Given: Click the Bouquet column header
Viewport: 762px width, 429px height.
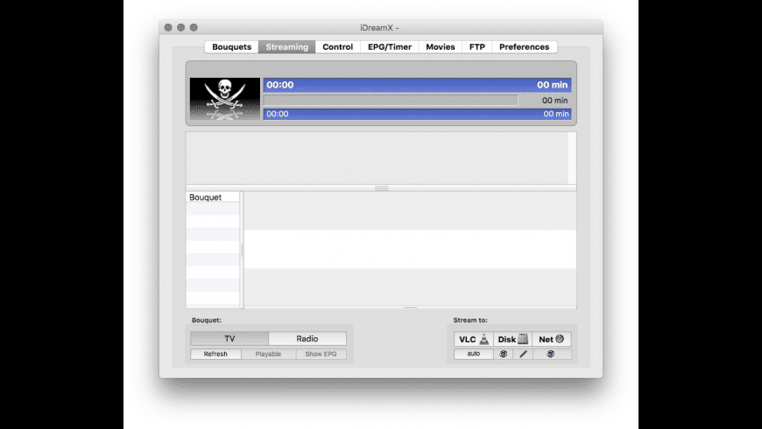Looking at the screenshot, I should [x=213, y=197].
